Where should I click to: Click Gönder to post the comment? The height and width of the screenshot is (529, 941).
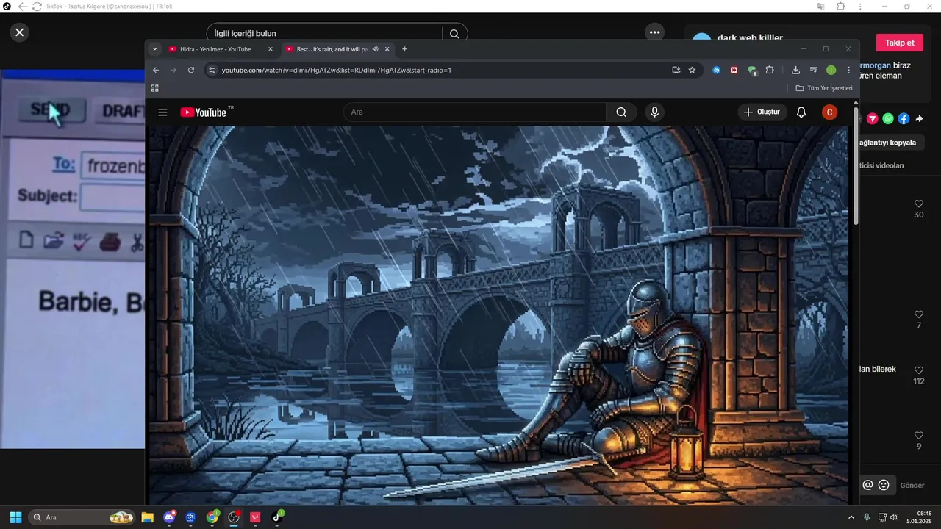[912, 486]
